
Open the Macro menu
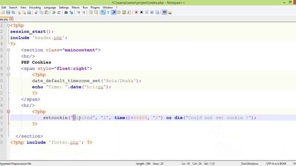tap(75, 7)
